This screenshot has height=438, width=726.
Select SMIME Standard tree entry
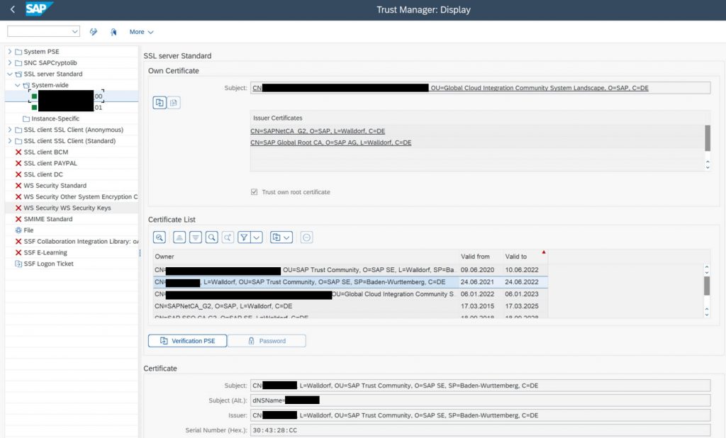click(x=48, y=219)
